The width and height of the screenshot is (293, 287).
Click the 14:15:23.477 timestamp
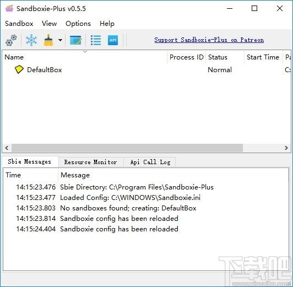coord(36,198)
